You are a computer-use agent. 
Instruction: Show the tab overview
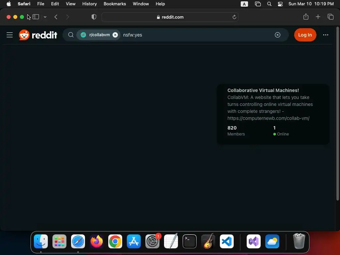coord(330,17)
